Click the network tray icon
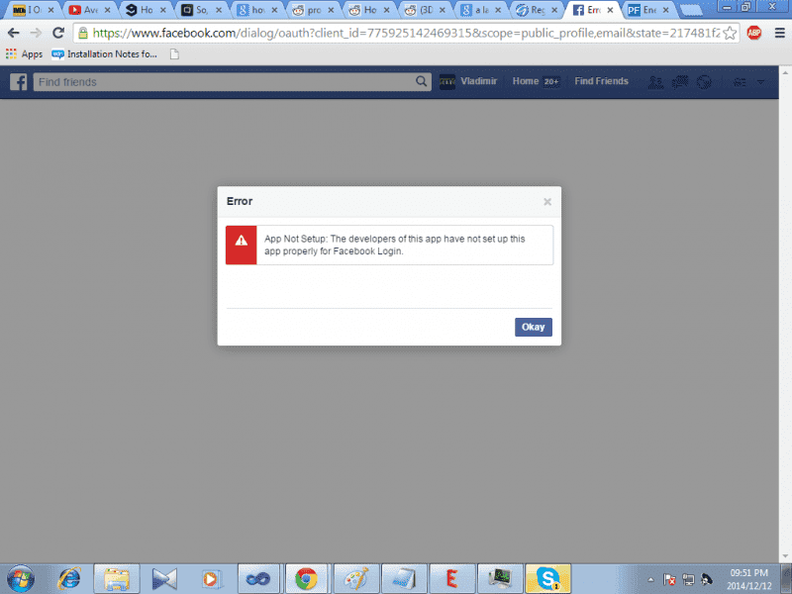Viewport: 792px width, 594px height. (688, 580)
